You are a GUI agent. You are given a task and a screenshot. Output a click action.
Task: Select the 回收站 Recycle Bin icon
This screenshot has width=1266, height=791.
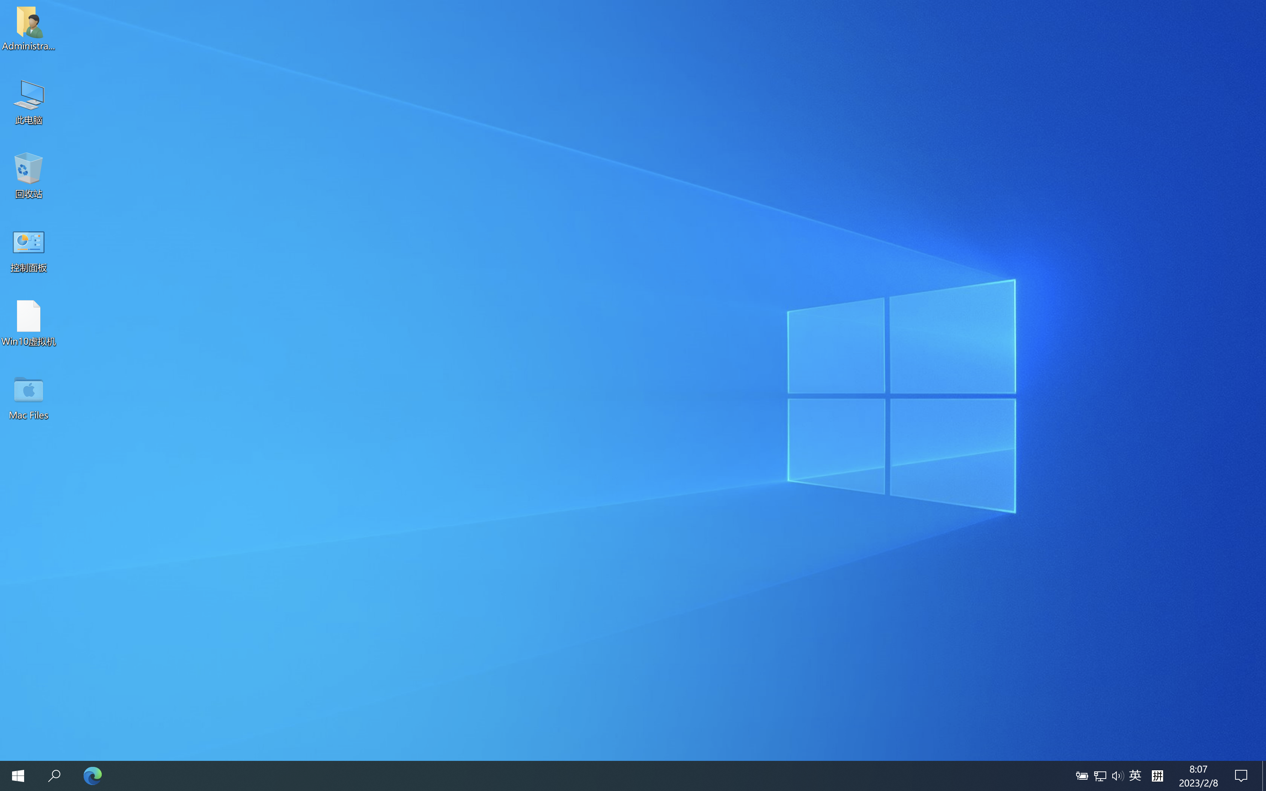pyautogui.click(x=28, y=168)
